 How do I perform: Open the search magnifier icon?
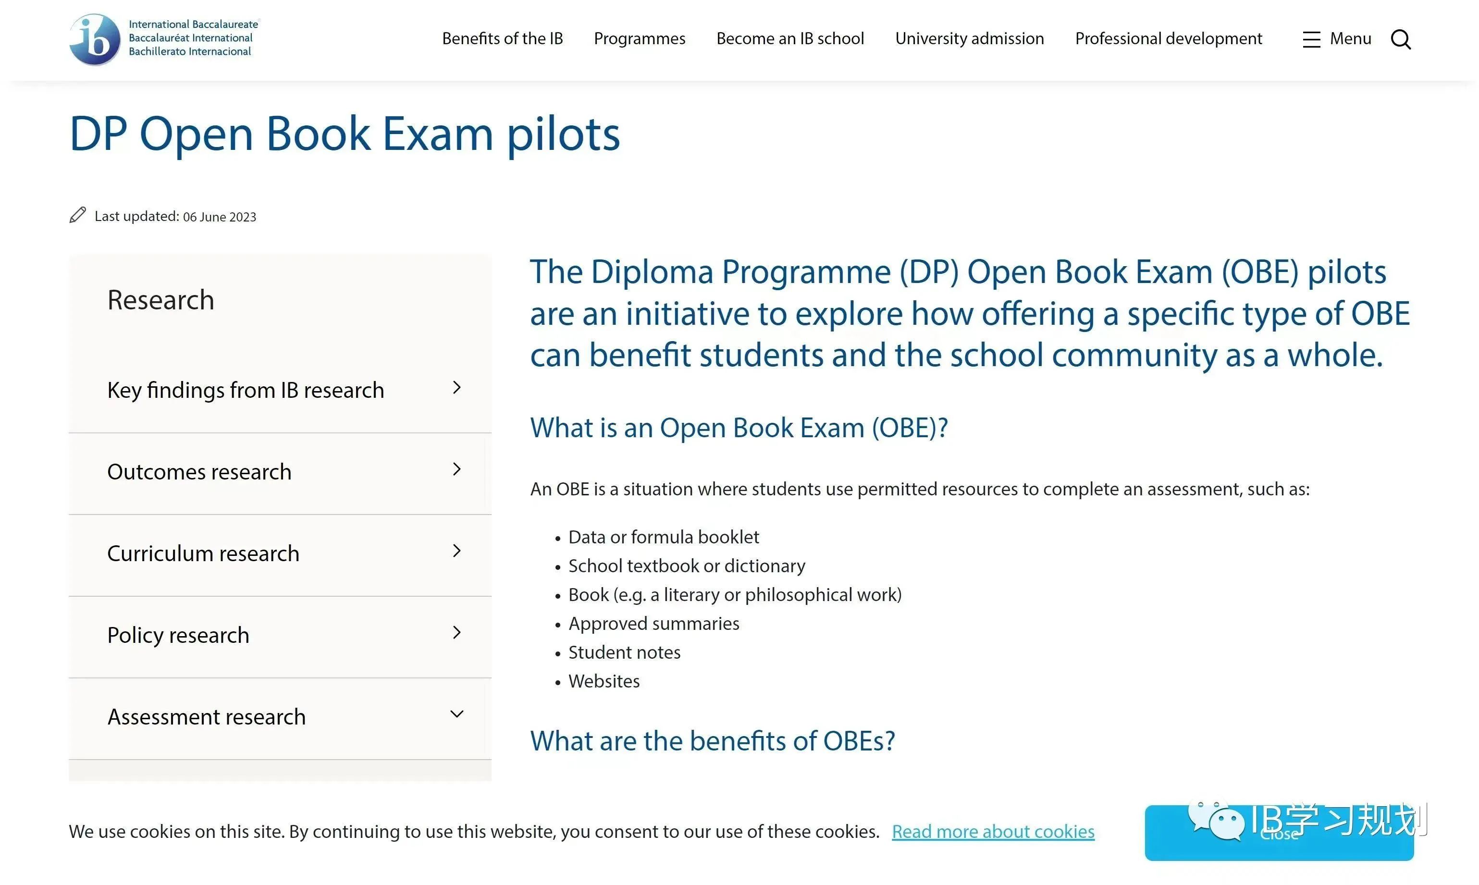[x=1400, y=39]
